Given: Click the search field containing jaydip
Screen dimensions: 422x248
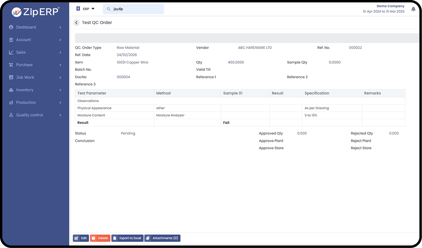Looking at the screenshot, I should [137, 9].
